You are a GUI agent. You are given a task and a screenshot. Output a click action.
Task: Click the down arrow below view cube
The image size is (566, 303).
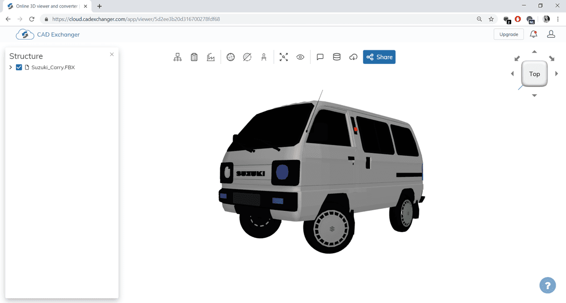point(534,96)
